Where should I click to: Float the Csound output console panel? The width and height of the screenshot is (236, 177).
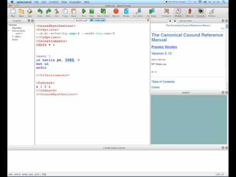(223, 147)
